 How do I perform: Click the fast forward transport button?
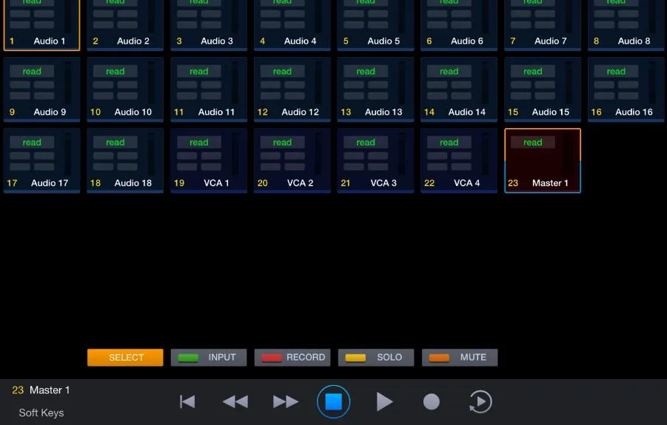click(x=286, y=401)
